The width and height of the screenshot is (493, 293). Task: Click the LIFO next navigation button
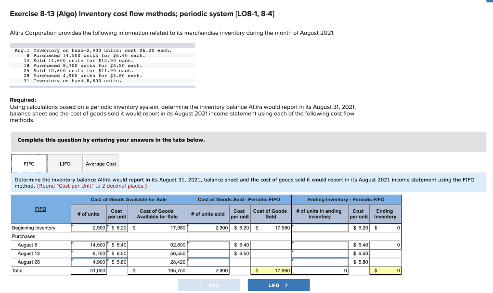278,284
